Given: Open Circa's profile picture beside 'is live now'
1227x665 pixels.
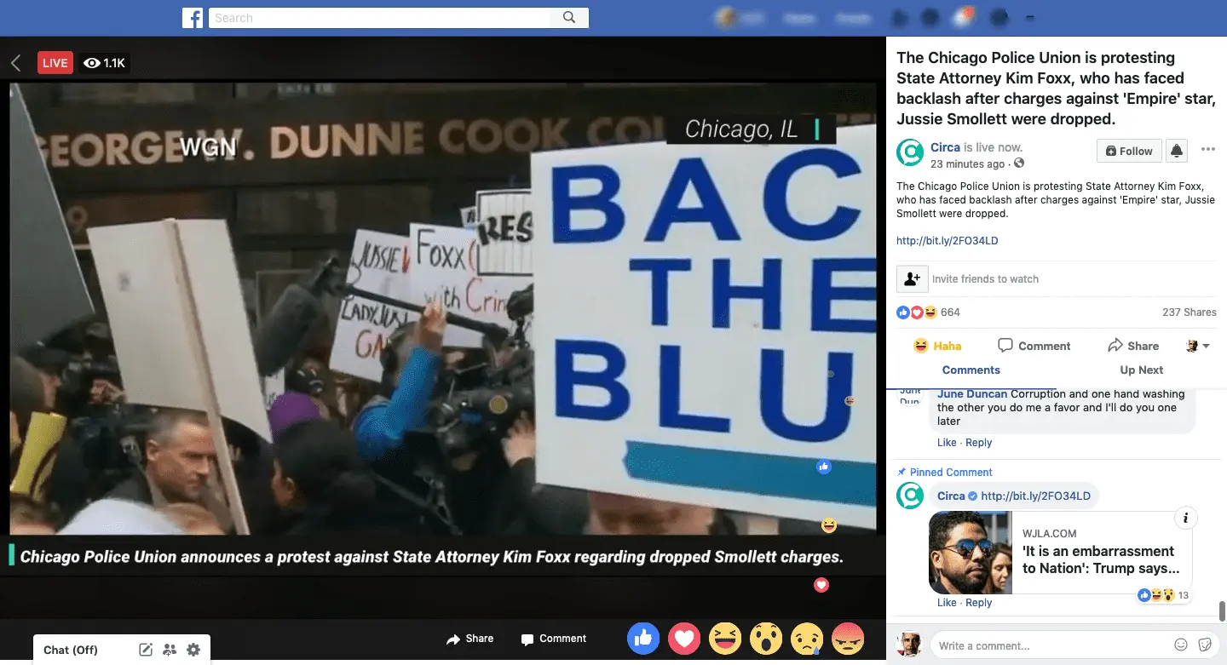Looking at the screenshot, I should pyautogui.click(x=910, y=153).
